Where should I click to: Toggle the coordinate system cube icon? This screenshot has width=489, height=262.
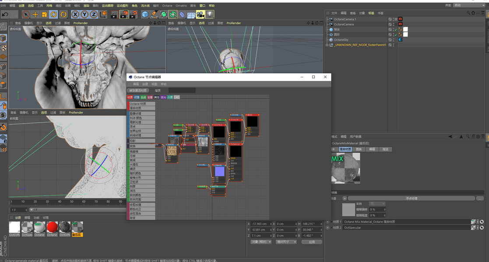pos(103,14)
